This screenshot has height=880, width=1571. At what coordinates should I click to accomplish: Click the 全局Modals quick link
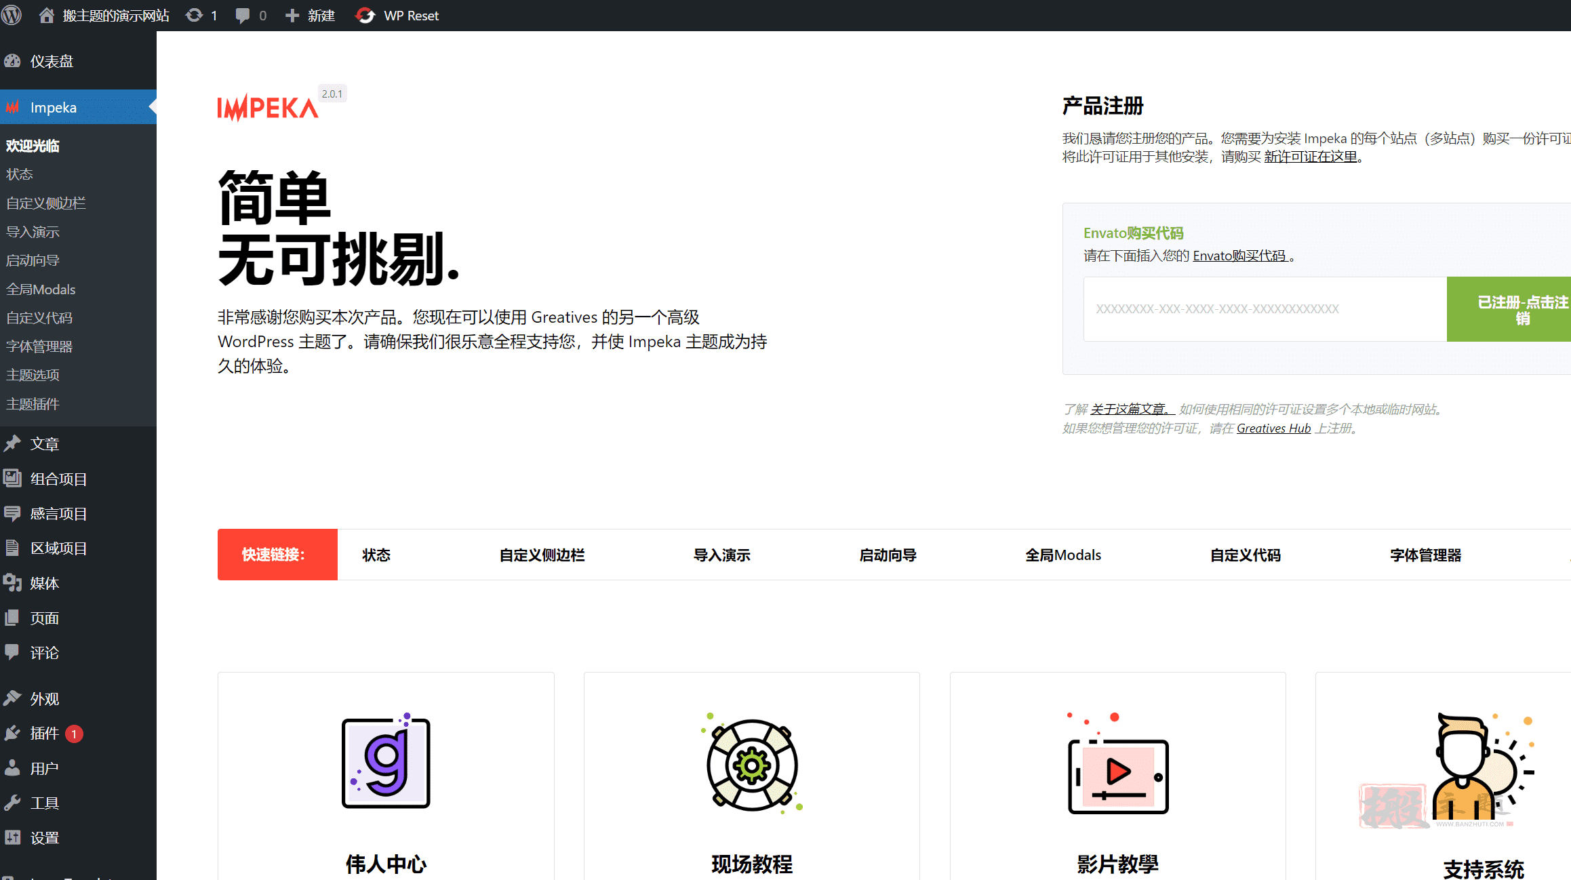(x=1062, y=555)
